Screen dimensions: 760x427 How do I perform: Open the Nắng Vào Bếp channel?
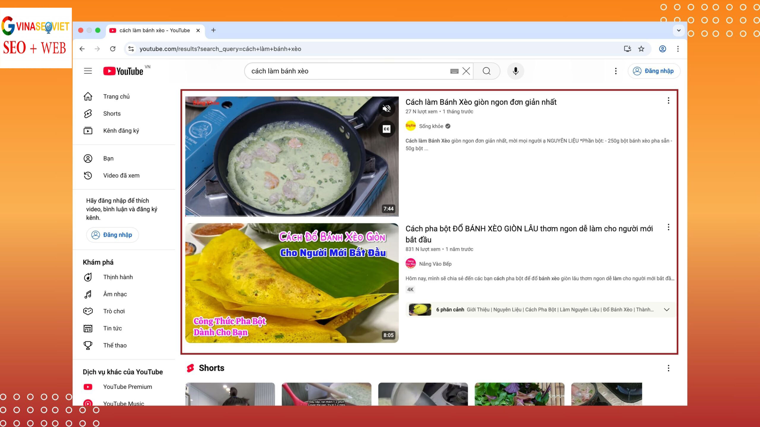point(435,264)
